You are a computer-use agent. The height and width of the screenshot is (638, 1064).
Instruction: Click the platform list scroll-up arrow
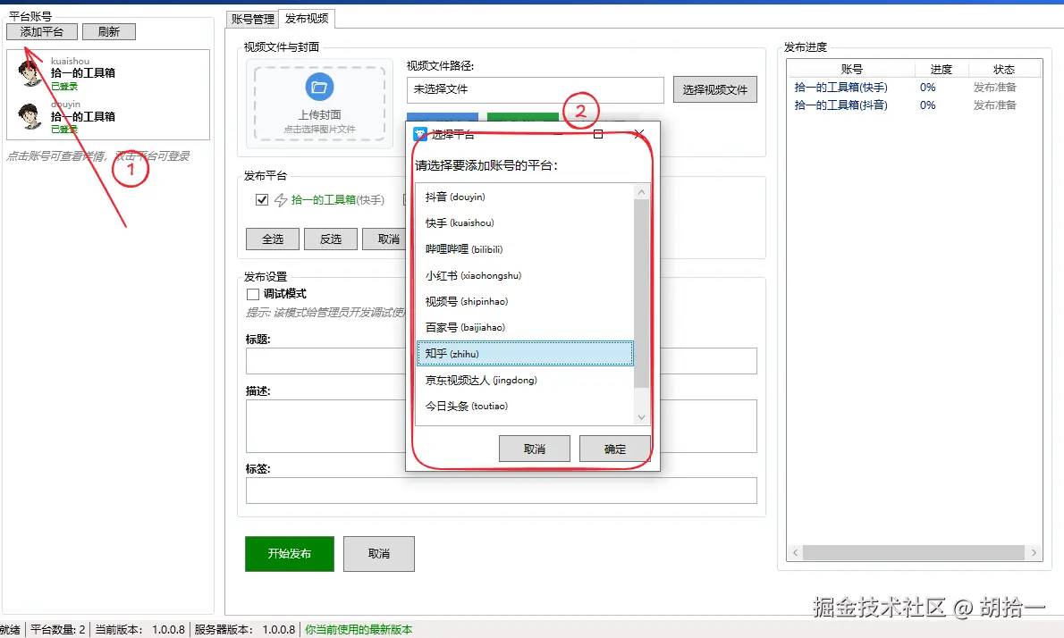641,192
